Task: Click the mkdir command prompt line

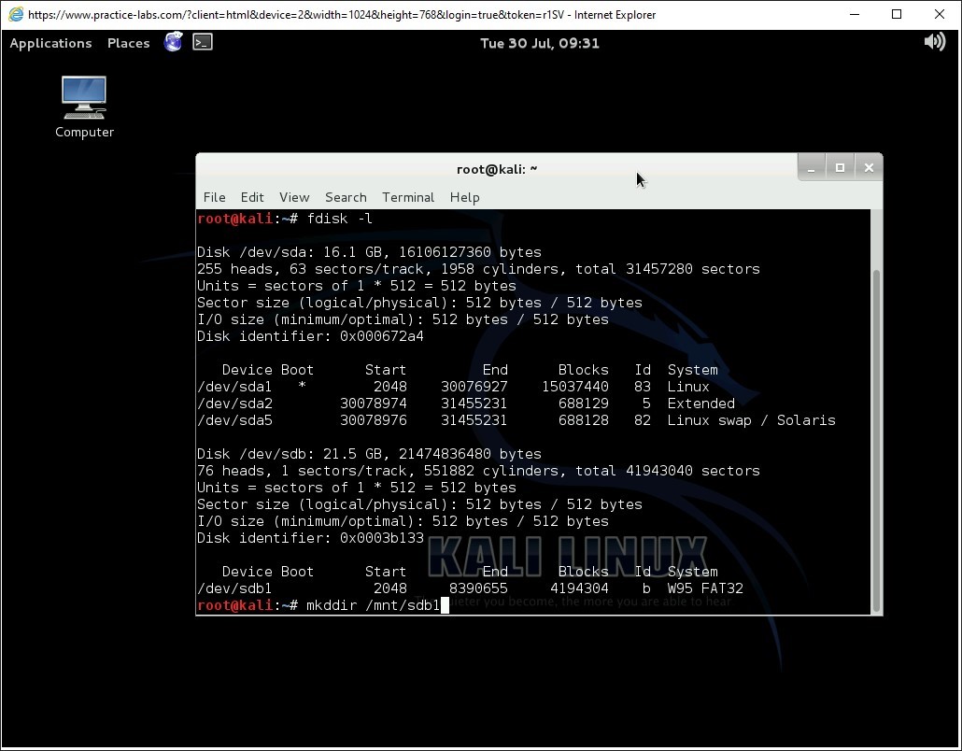Action: [x=374, y=605]
